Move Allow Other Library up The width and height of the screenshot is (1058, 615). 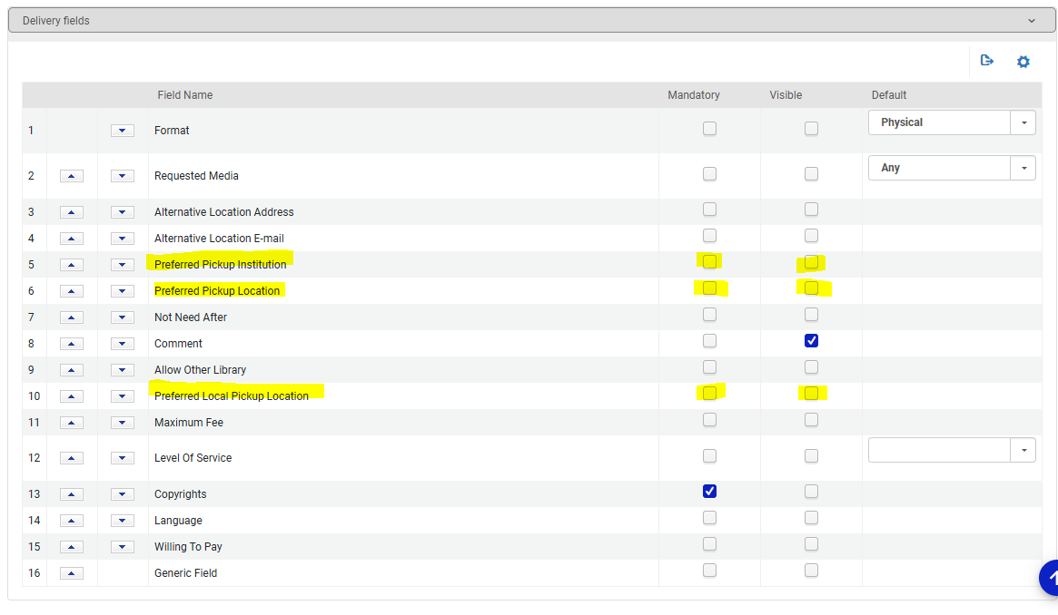point(71,369)
